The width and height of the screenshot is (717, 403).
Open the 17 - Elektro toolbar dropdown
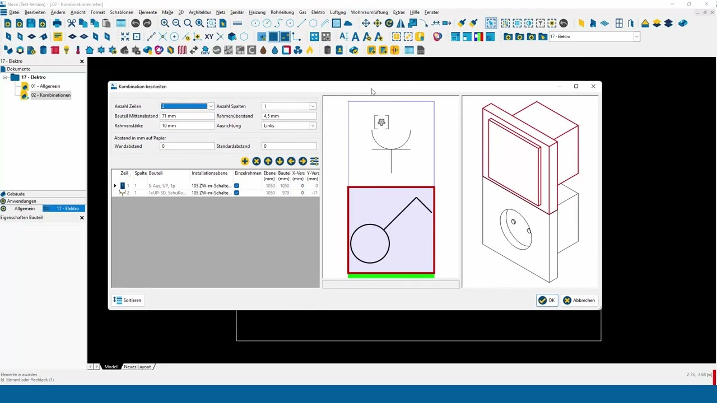636,36
